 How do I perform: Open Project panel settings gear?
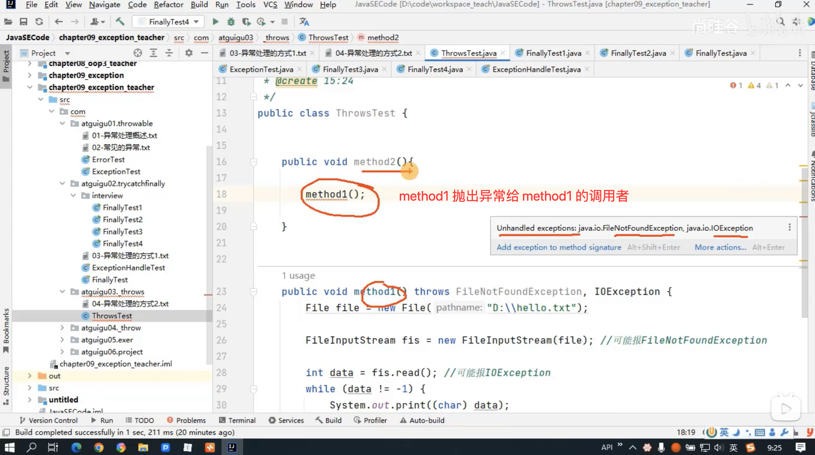click(189, 53)
